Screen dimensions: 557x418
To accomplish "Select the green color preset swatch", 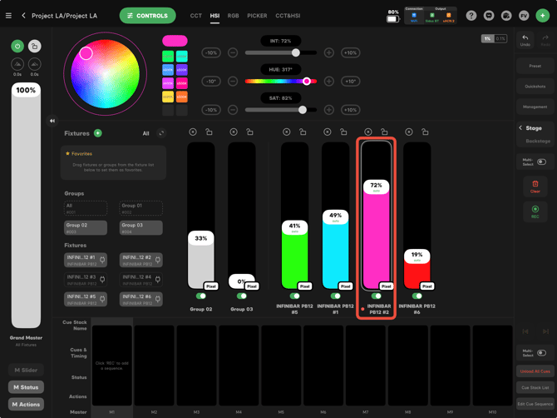I will pos(168,57).
